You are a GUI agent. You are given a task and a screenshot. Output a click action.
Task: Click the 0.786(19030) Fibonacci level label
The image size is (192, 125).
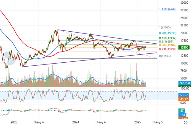[167, 33]
